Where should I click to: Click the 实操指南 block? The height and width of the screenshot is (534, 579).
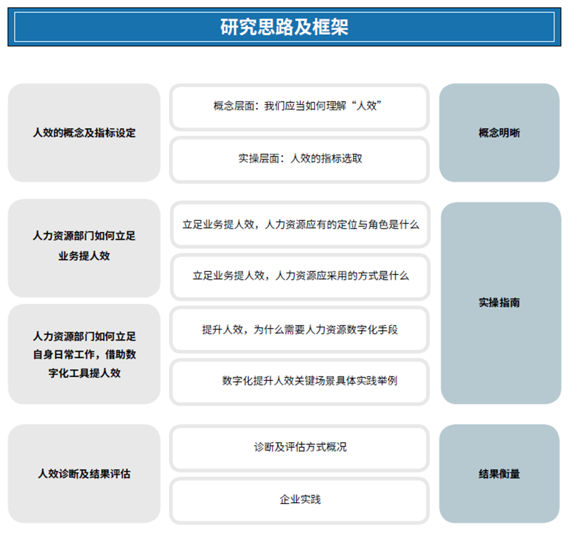[500, 303]
